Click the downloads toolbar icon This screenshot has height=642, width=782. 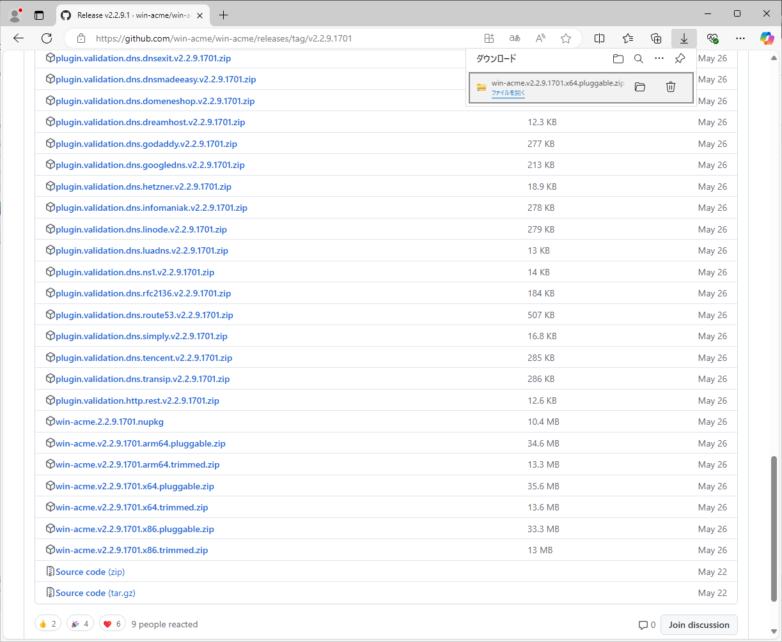684,38
